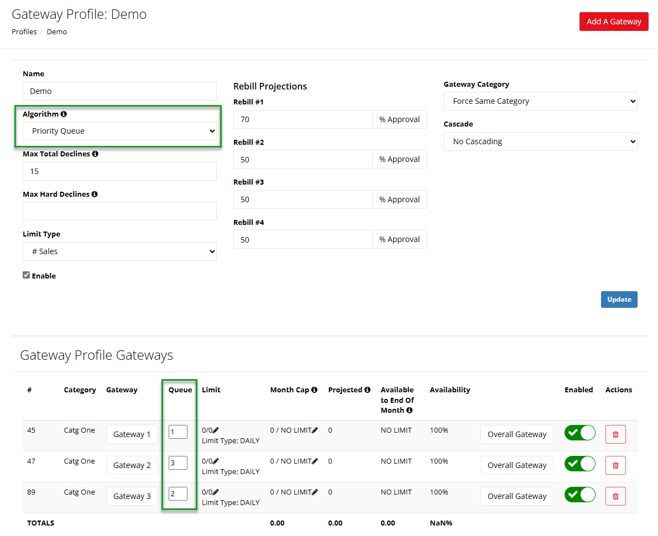Open the Cascade dropdown
Viewport: 658px width, 536px height.
pos(540,141)
